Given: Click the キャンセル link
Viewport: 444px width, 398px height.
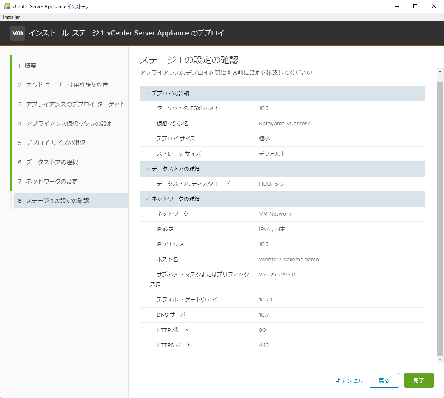Looking at the screenshot, I should click(x=349, y=380).
